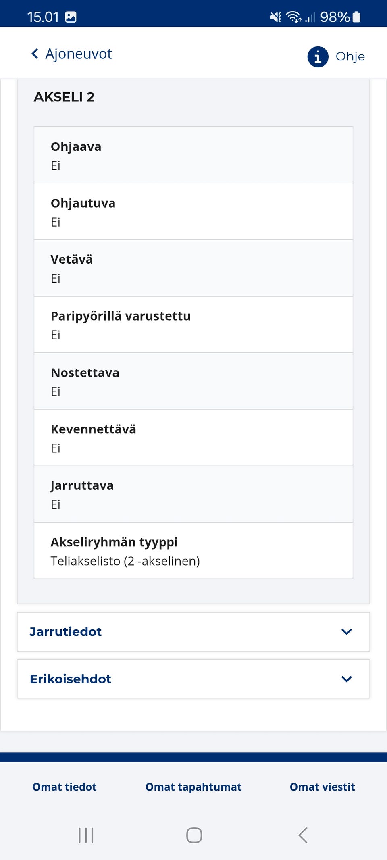Screen dimensions: 387x860
Task: Tap the AKSELI 2 heading
Action: tap(64, 97)
